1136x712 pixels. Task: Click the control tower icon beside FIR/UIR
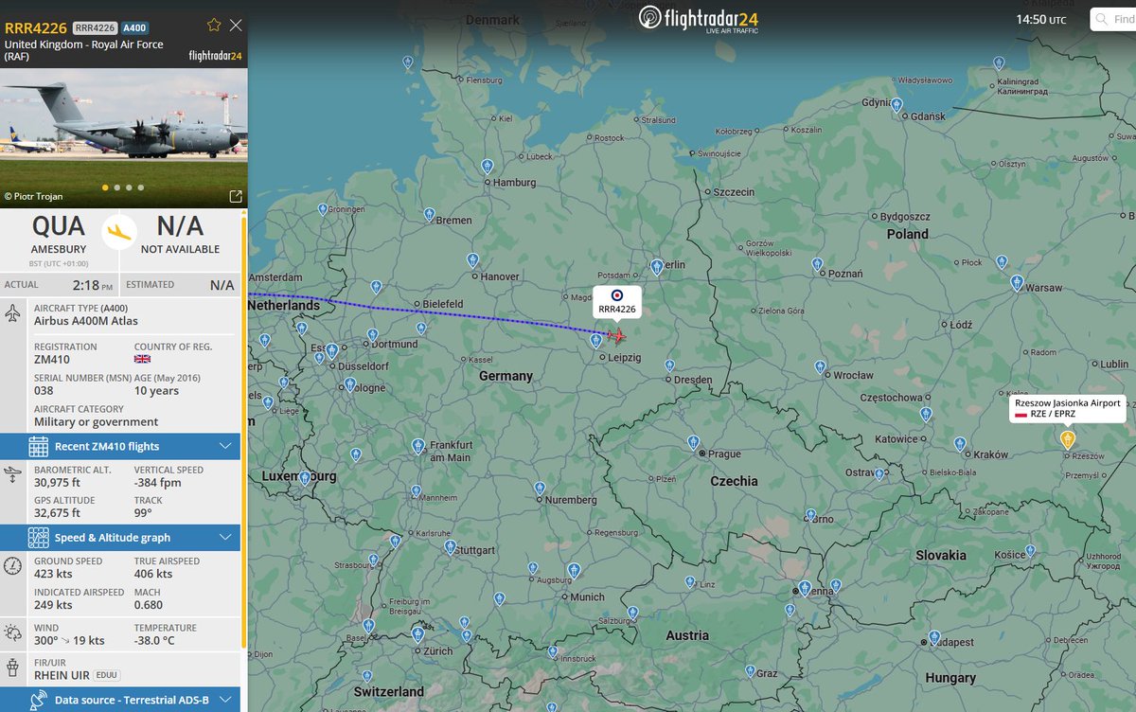13,666
